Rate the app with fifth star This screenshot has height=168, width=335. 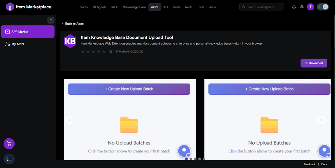(x=104, y=52)
